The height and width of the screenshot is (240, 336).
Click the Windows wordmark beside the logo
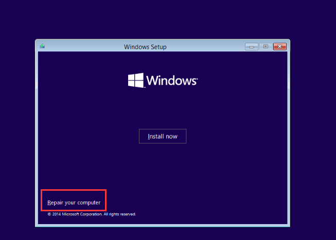(x=172, y=81)
